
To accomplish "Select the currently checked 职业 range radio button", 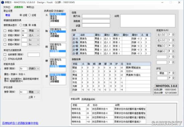I will (x=21, y=15).
